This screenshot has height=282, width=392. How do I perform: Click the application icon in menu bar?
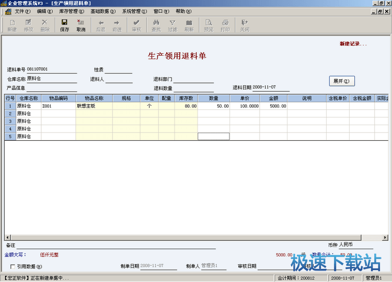pos(8,11)
